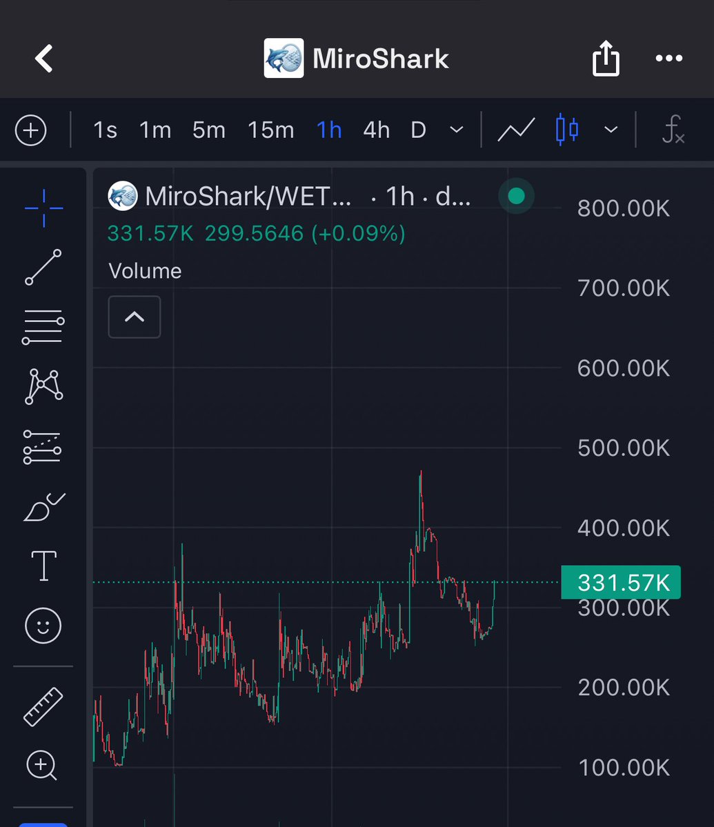Tap the MiroShark shark logo in header

coord(284,58)
